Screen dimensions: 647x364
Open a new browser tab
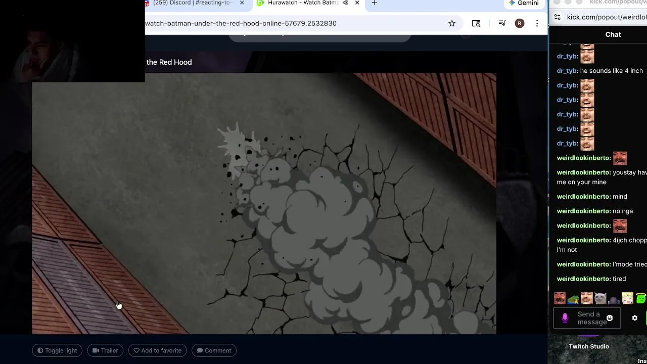coord(374,3)
